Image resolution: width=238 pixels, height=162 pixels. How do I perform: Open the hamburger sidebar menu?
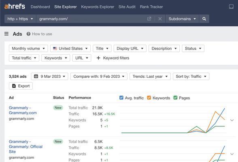point(6,34)
